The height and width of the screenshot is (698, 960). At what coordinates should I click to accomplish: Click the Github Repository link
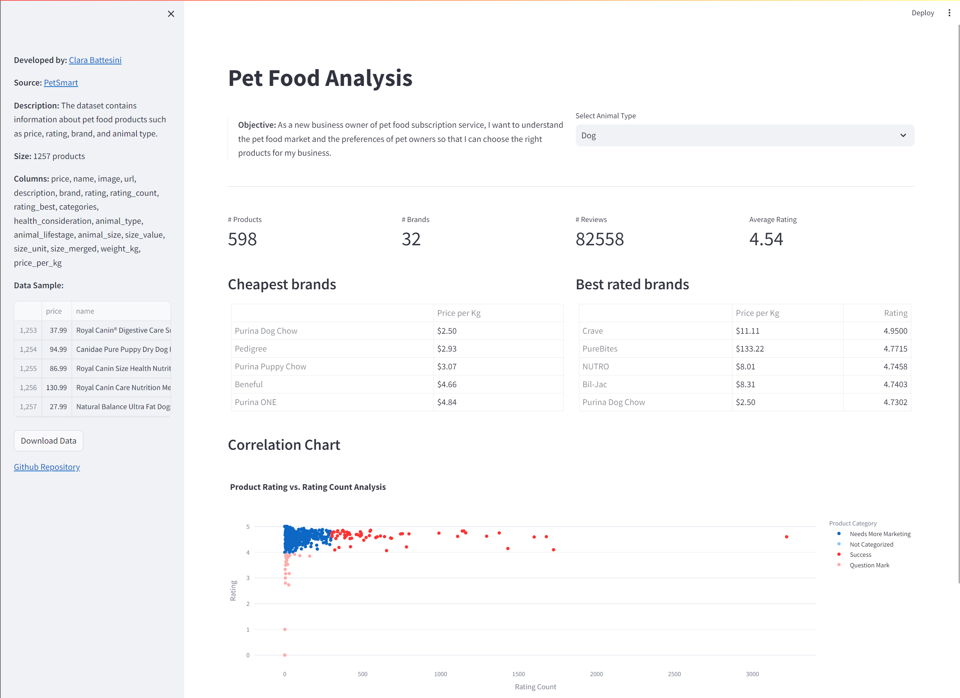(46, 466)
